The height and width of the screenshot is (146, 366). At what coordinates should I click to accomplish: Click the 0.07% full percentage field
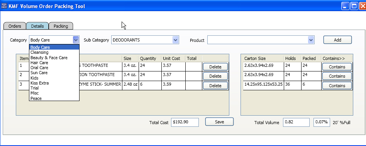coord(322,122)
